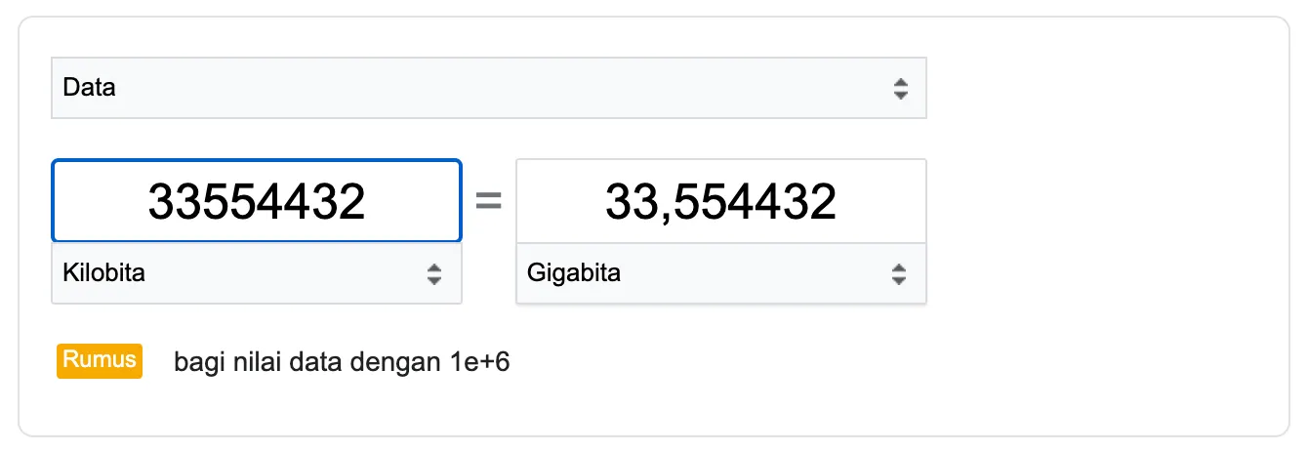
Task: Click the up arrow on the Gigabita selector
Action: pos(899,267)
